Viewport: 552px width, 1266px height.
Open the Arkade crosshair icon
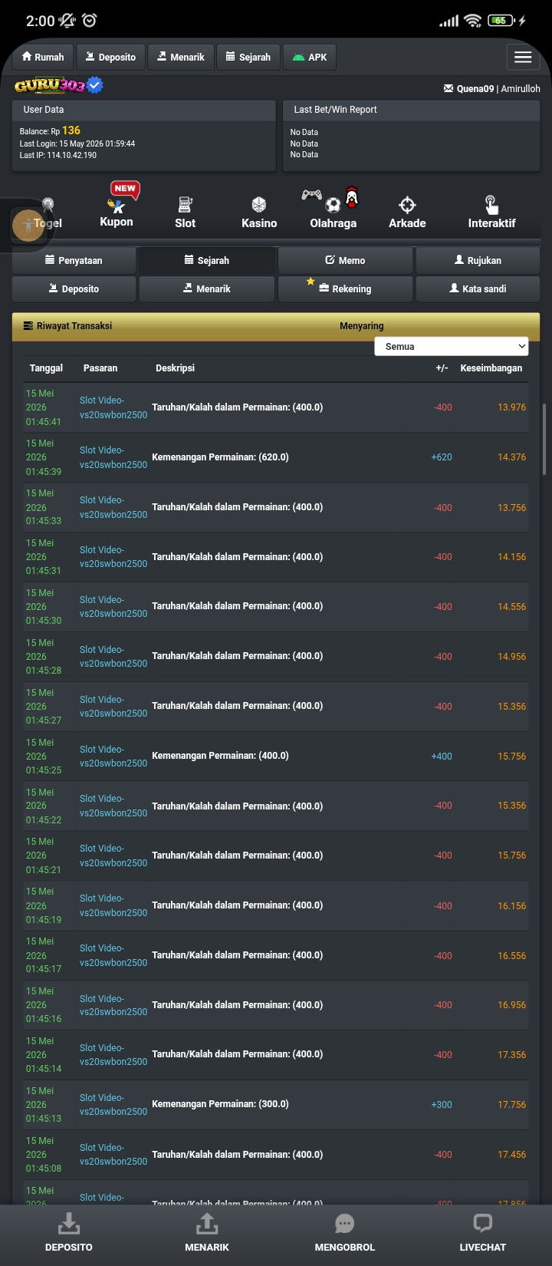point(407,205)
